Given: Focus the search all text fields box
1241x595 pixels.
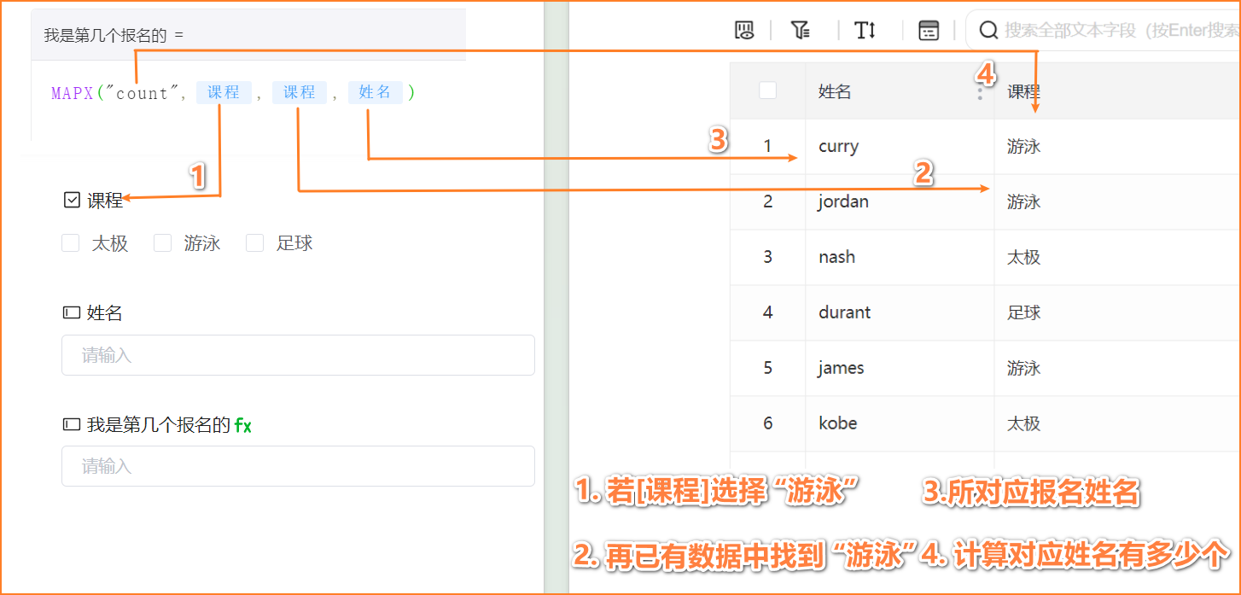Looking at the screenshot, I should pos(1118,31).
